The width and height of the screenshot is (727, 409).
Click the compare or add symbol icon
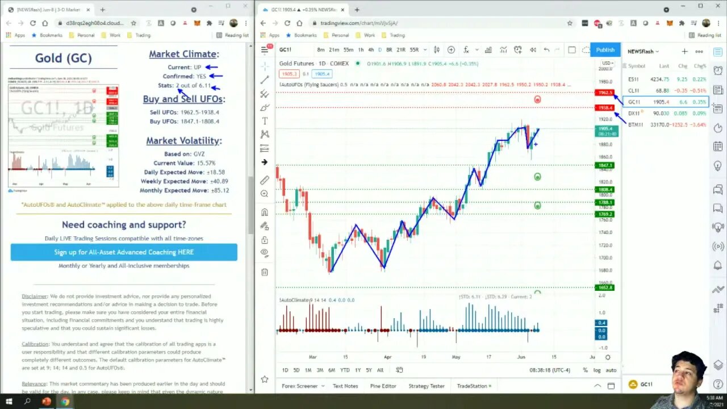pyautogui.click(x=451, y=50)
